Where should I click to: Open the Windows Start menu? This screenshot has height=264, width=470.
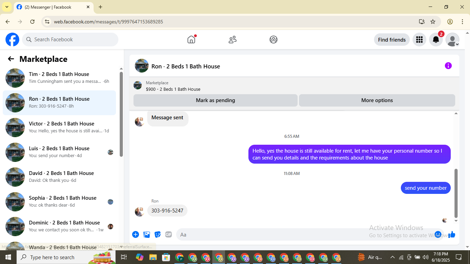pyautogui.click(x=8, y=257)
